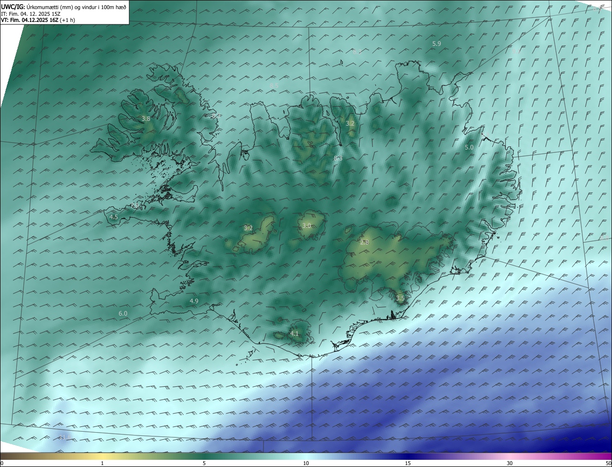
Task: Click the 3.2 value on the northern peninsula
Action: click(x=350, y=123)
